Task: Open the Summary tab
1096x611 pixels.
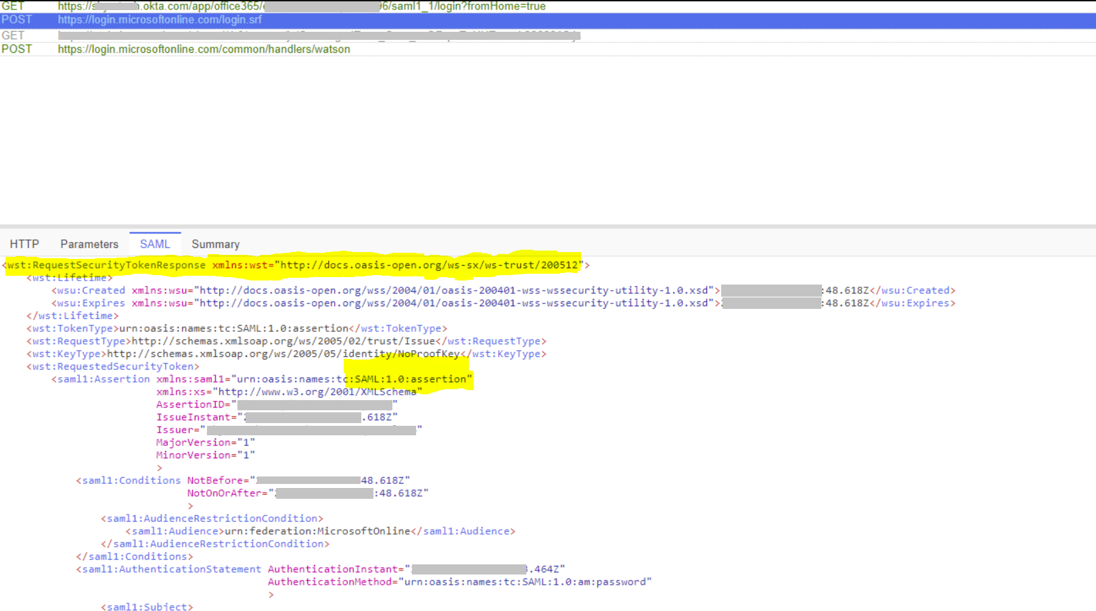Action: pyautogui.click(x=215, y=244)
